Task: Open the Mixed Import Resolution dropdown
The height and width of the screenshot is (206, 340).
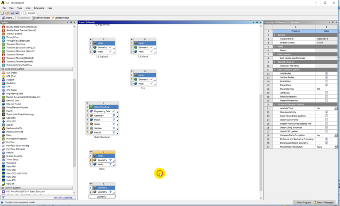Action: pyautogui.click(x=336, y=147)
